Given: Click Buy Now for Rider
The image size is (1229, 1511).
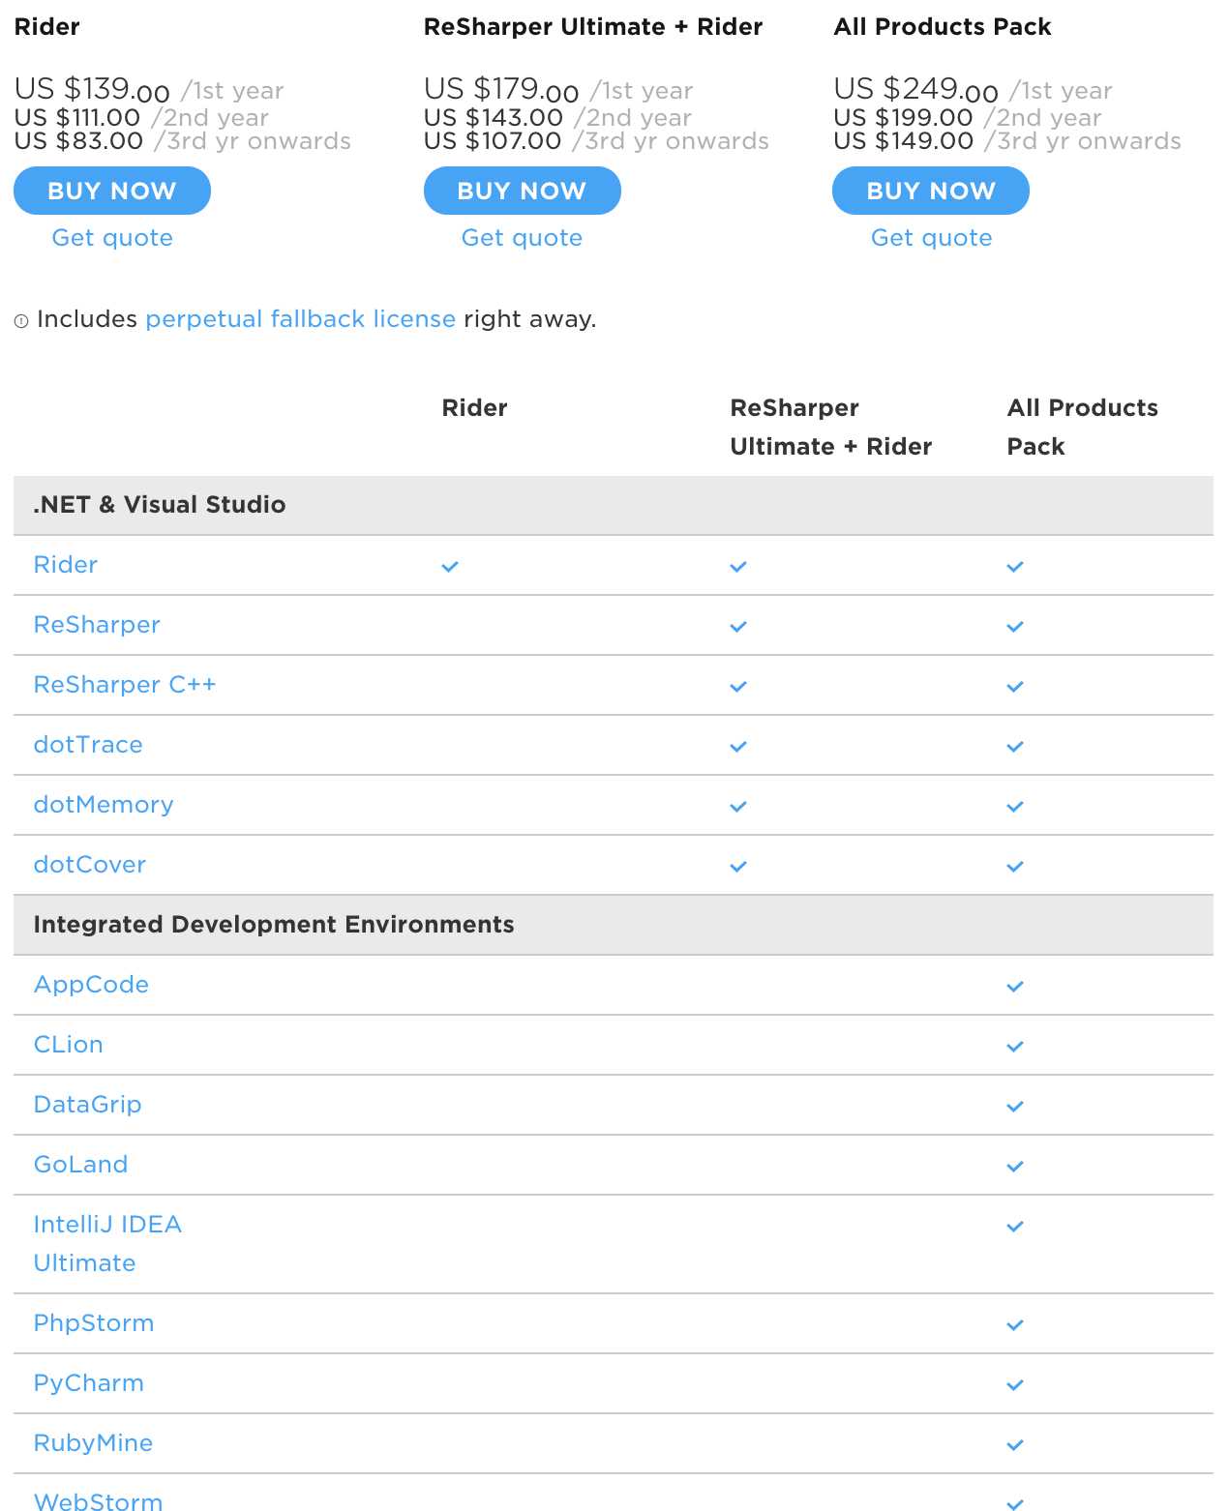Looking at the screenshot, I should (x=112, y=191).
